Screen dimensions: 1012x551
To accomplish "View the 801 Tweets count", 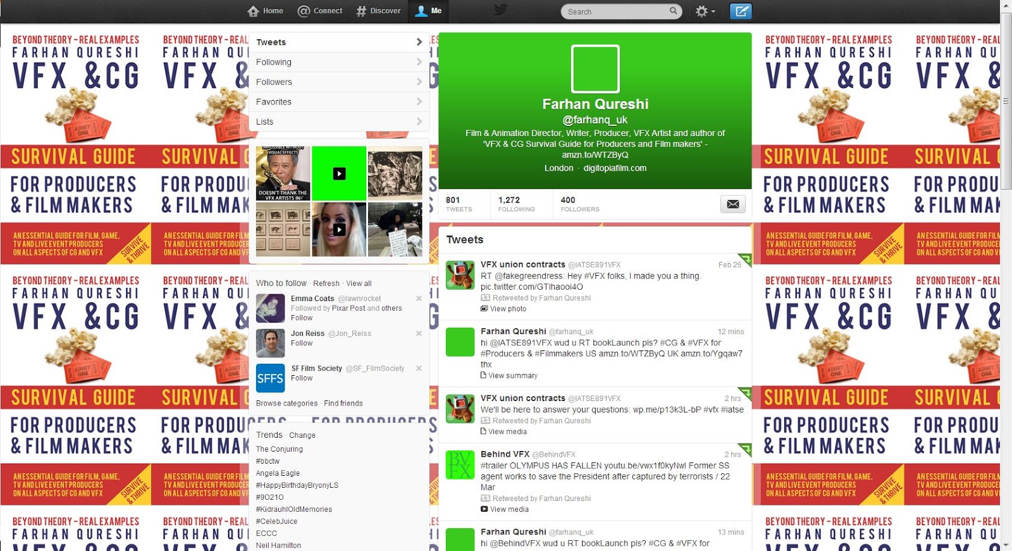I will click(459, 204).
